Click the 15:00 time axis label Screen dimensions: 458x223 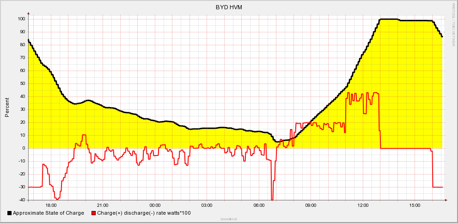tap(415, 205)
